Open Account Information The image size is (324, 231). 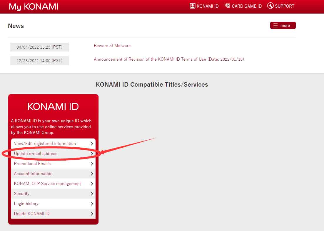[x=53, y=174]
